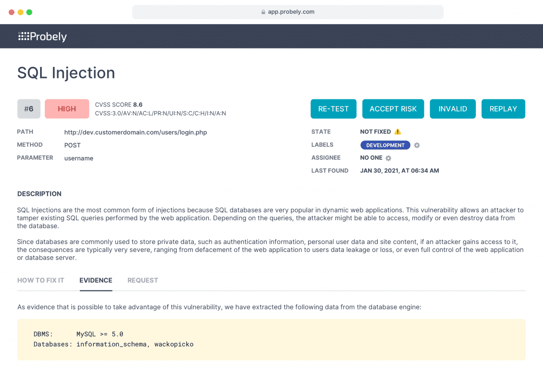543x368 pixels.
Task: Click the Not Fixed warning icon
Action: pos(398,132)
